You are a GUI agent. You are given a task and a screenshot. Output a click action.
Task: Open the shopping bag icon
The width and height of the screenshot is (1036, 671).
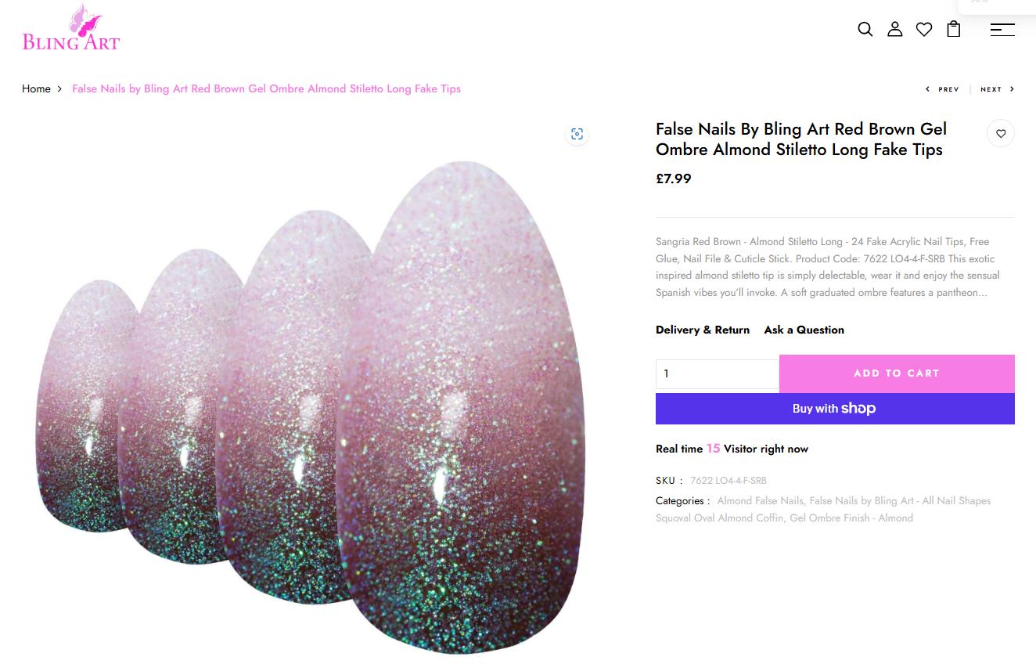coord(954,29)
